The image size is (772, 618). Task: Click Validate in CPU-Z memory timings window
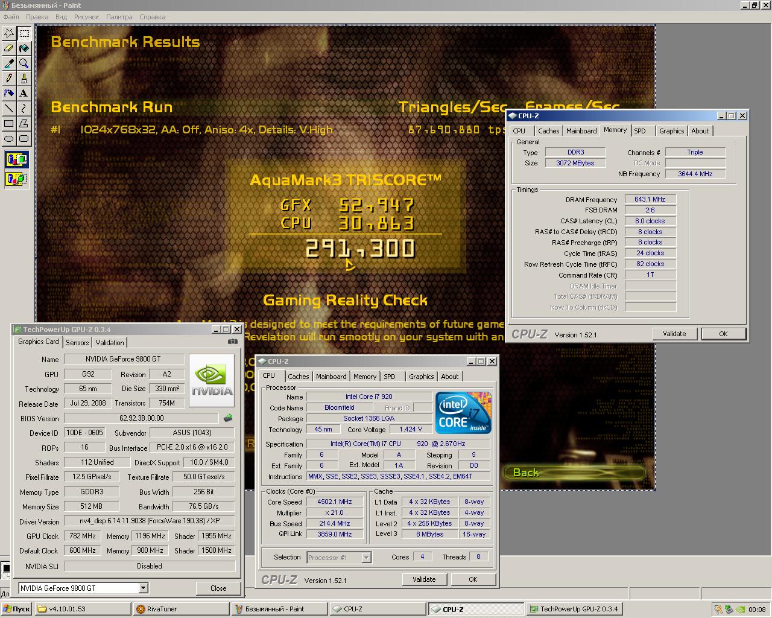click(x=674, y=334)
